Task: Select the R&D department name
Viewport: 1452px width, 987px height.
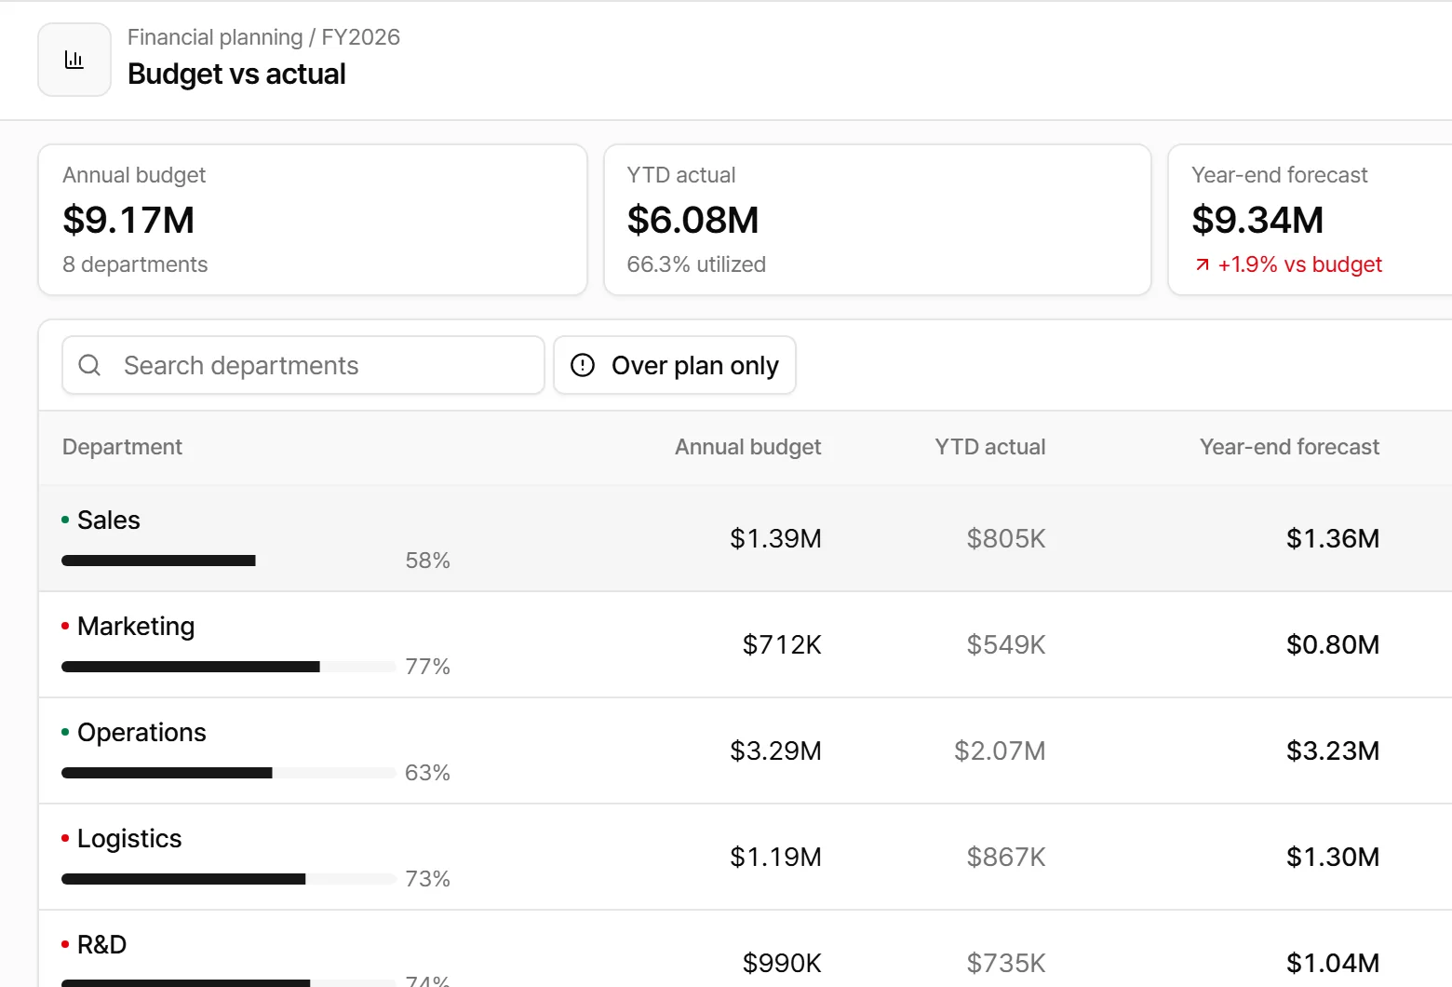Action: (x=101, y=944)
